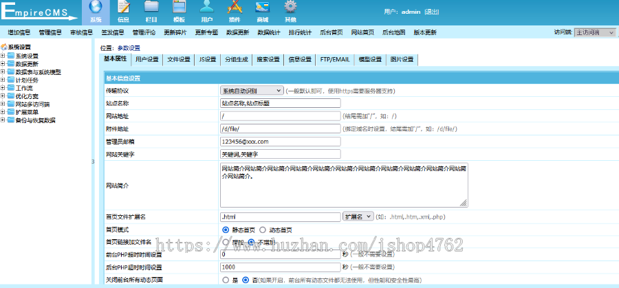
Task: Click the 管理员邮箱 input field
Action: click(x=281, y=141)
